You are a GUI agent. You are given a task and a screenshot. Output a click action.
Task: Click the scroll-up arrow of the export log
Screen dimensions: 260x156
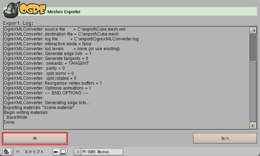(x=253, y=30)
